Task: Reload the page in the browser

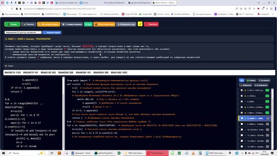Action: tap(12, 9)
